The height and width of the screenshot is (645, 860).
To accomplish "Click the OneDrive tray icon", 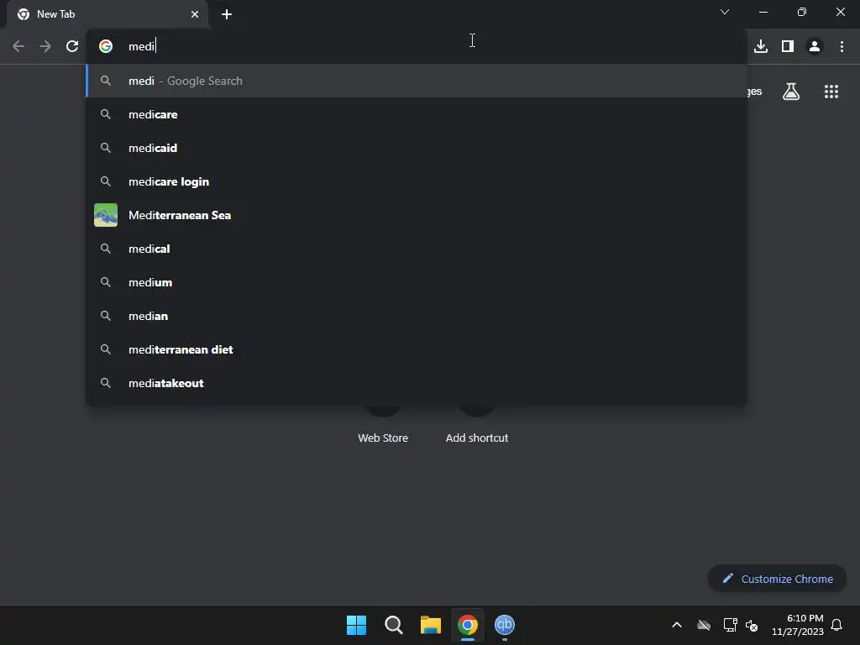I will point(704,625).
